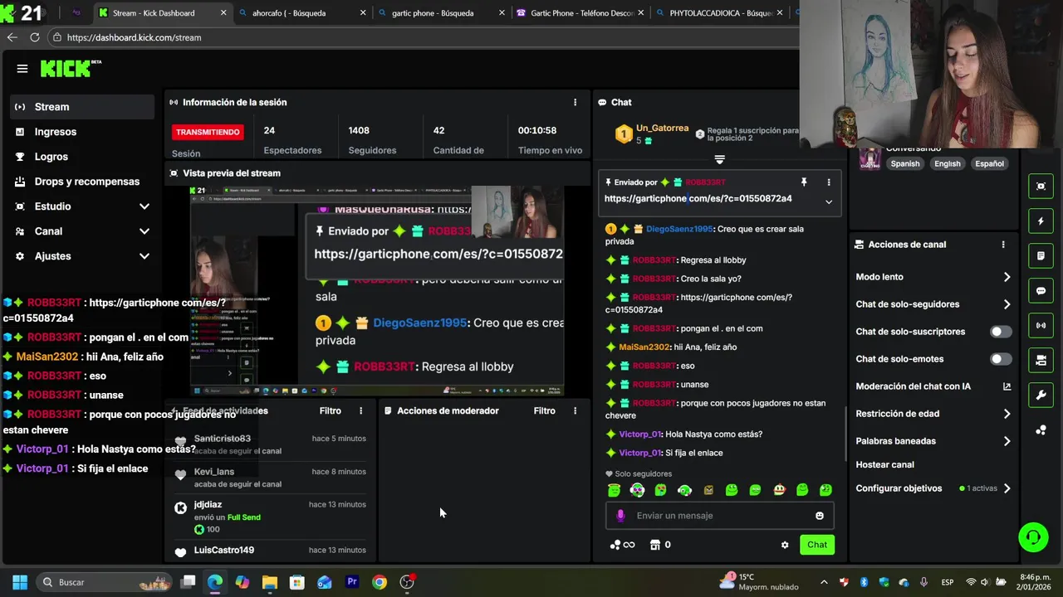Click the screen capture panel icon

1041,187
